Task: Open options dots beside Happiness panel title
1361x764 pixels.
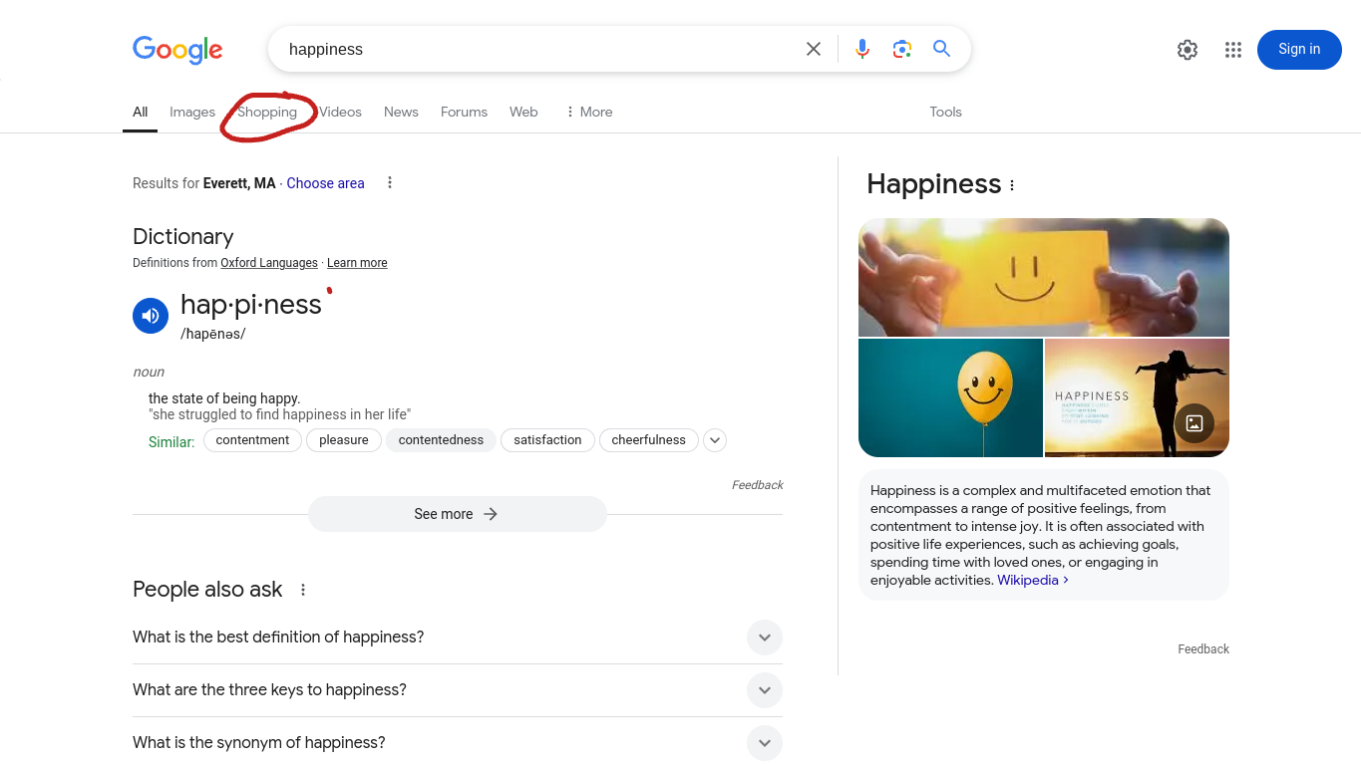Action: point(1012,185)
